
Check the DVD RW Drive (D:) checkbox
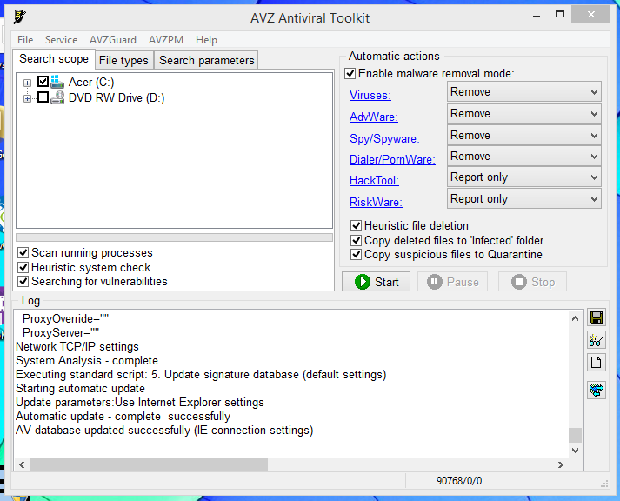(43, 97)
